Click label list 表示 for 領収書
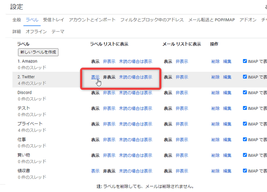 tap(95, 171)
